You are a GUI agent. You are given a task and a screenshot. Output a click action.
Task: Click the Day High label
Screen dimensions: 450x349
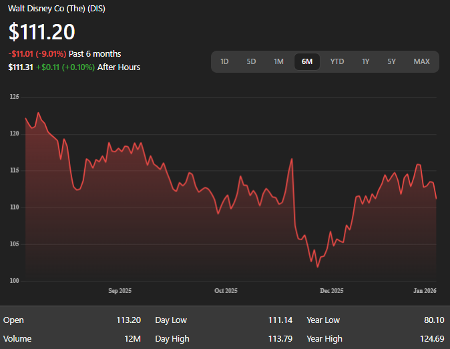coord(172,339)
